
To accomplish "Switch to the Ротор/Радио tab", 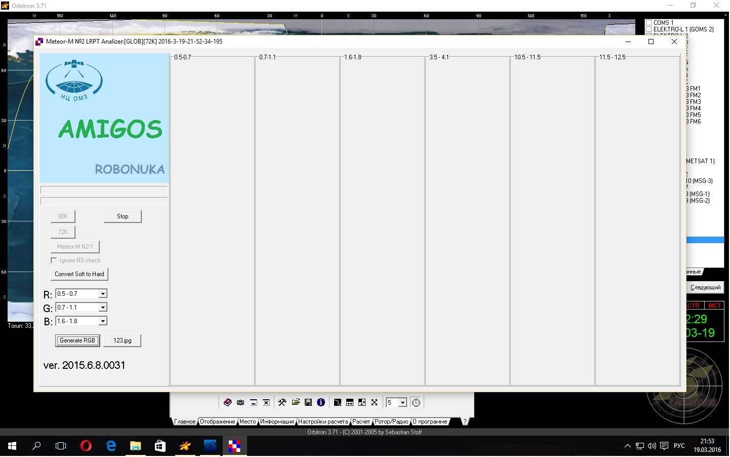I will 391,422.
